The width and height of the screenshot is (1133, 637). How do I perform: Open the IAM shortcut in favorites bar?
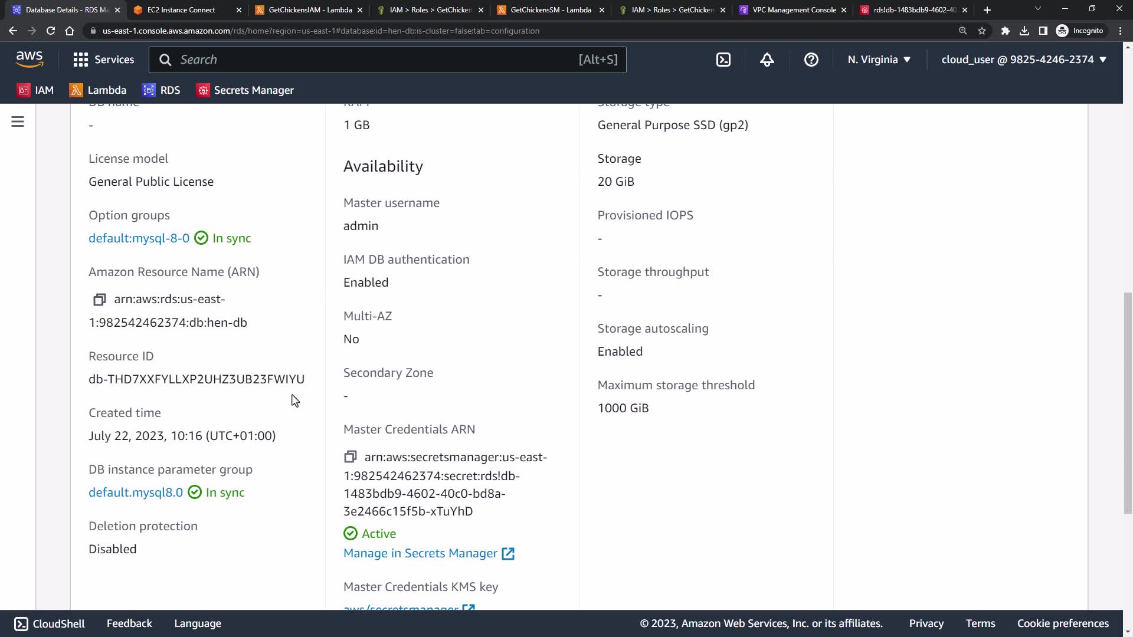click(x=36, y=90)
